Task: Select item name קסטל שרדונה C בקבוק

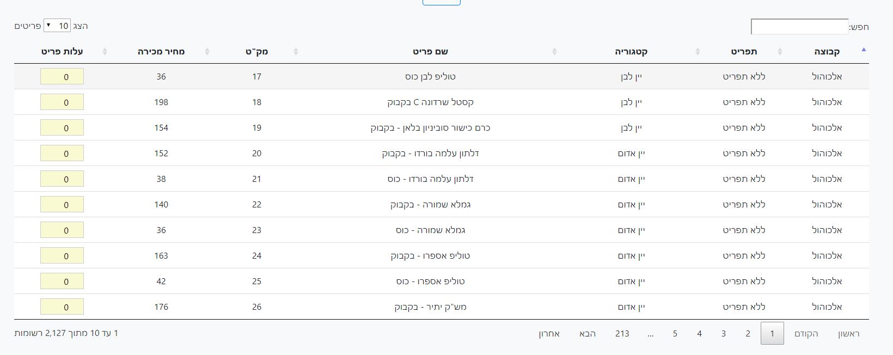Action: (430, 102)
